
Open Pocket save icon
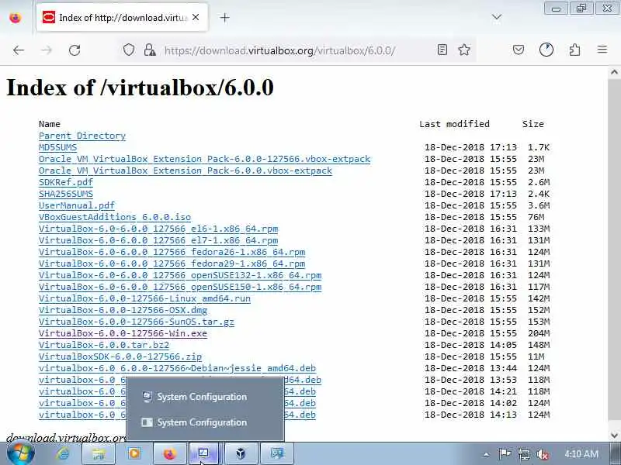pos(519,50)
